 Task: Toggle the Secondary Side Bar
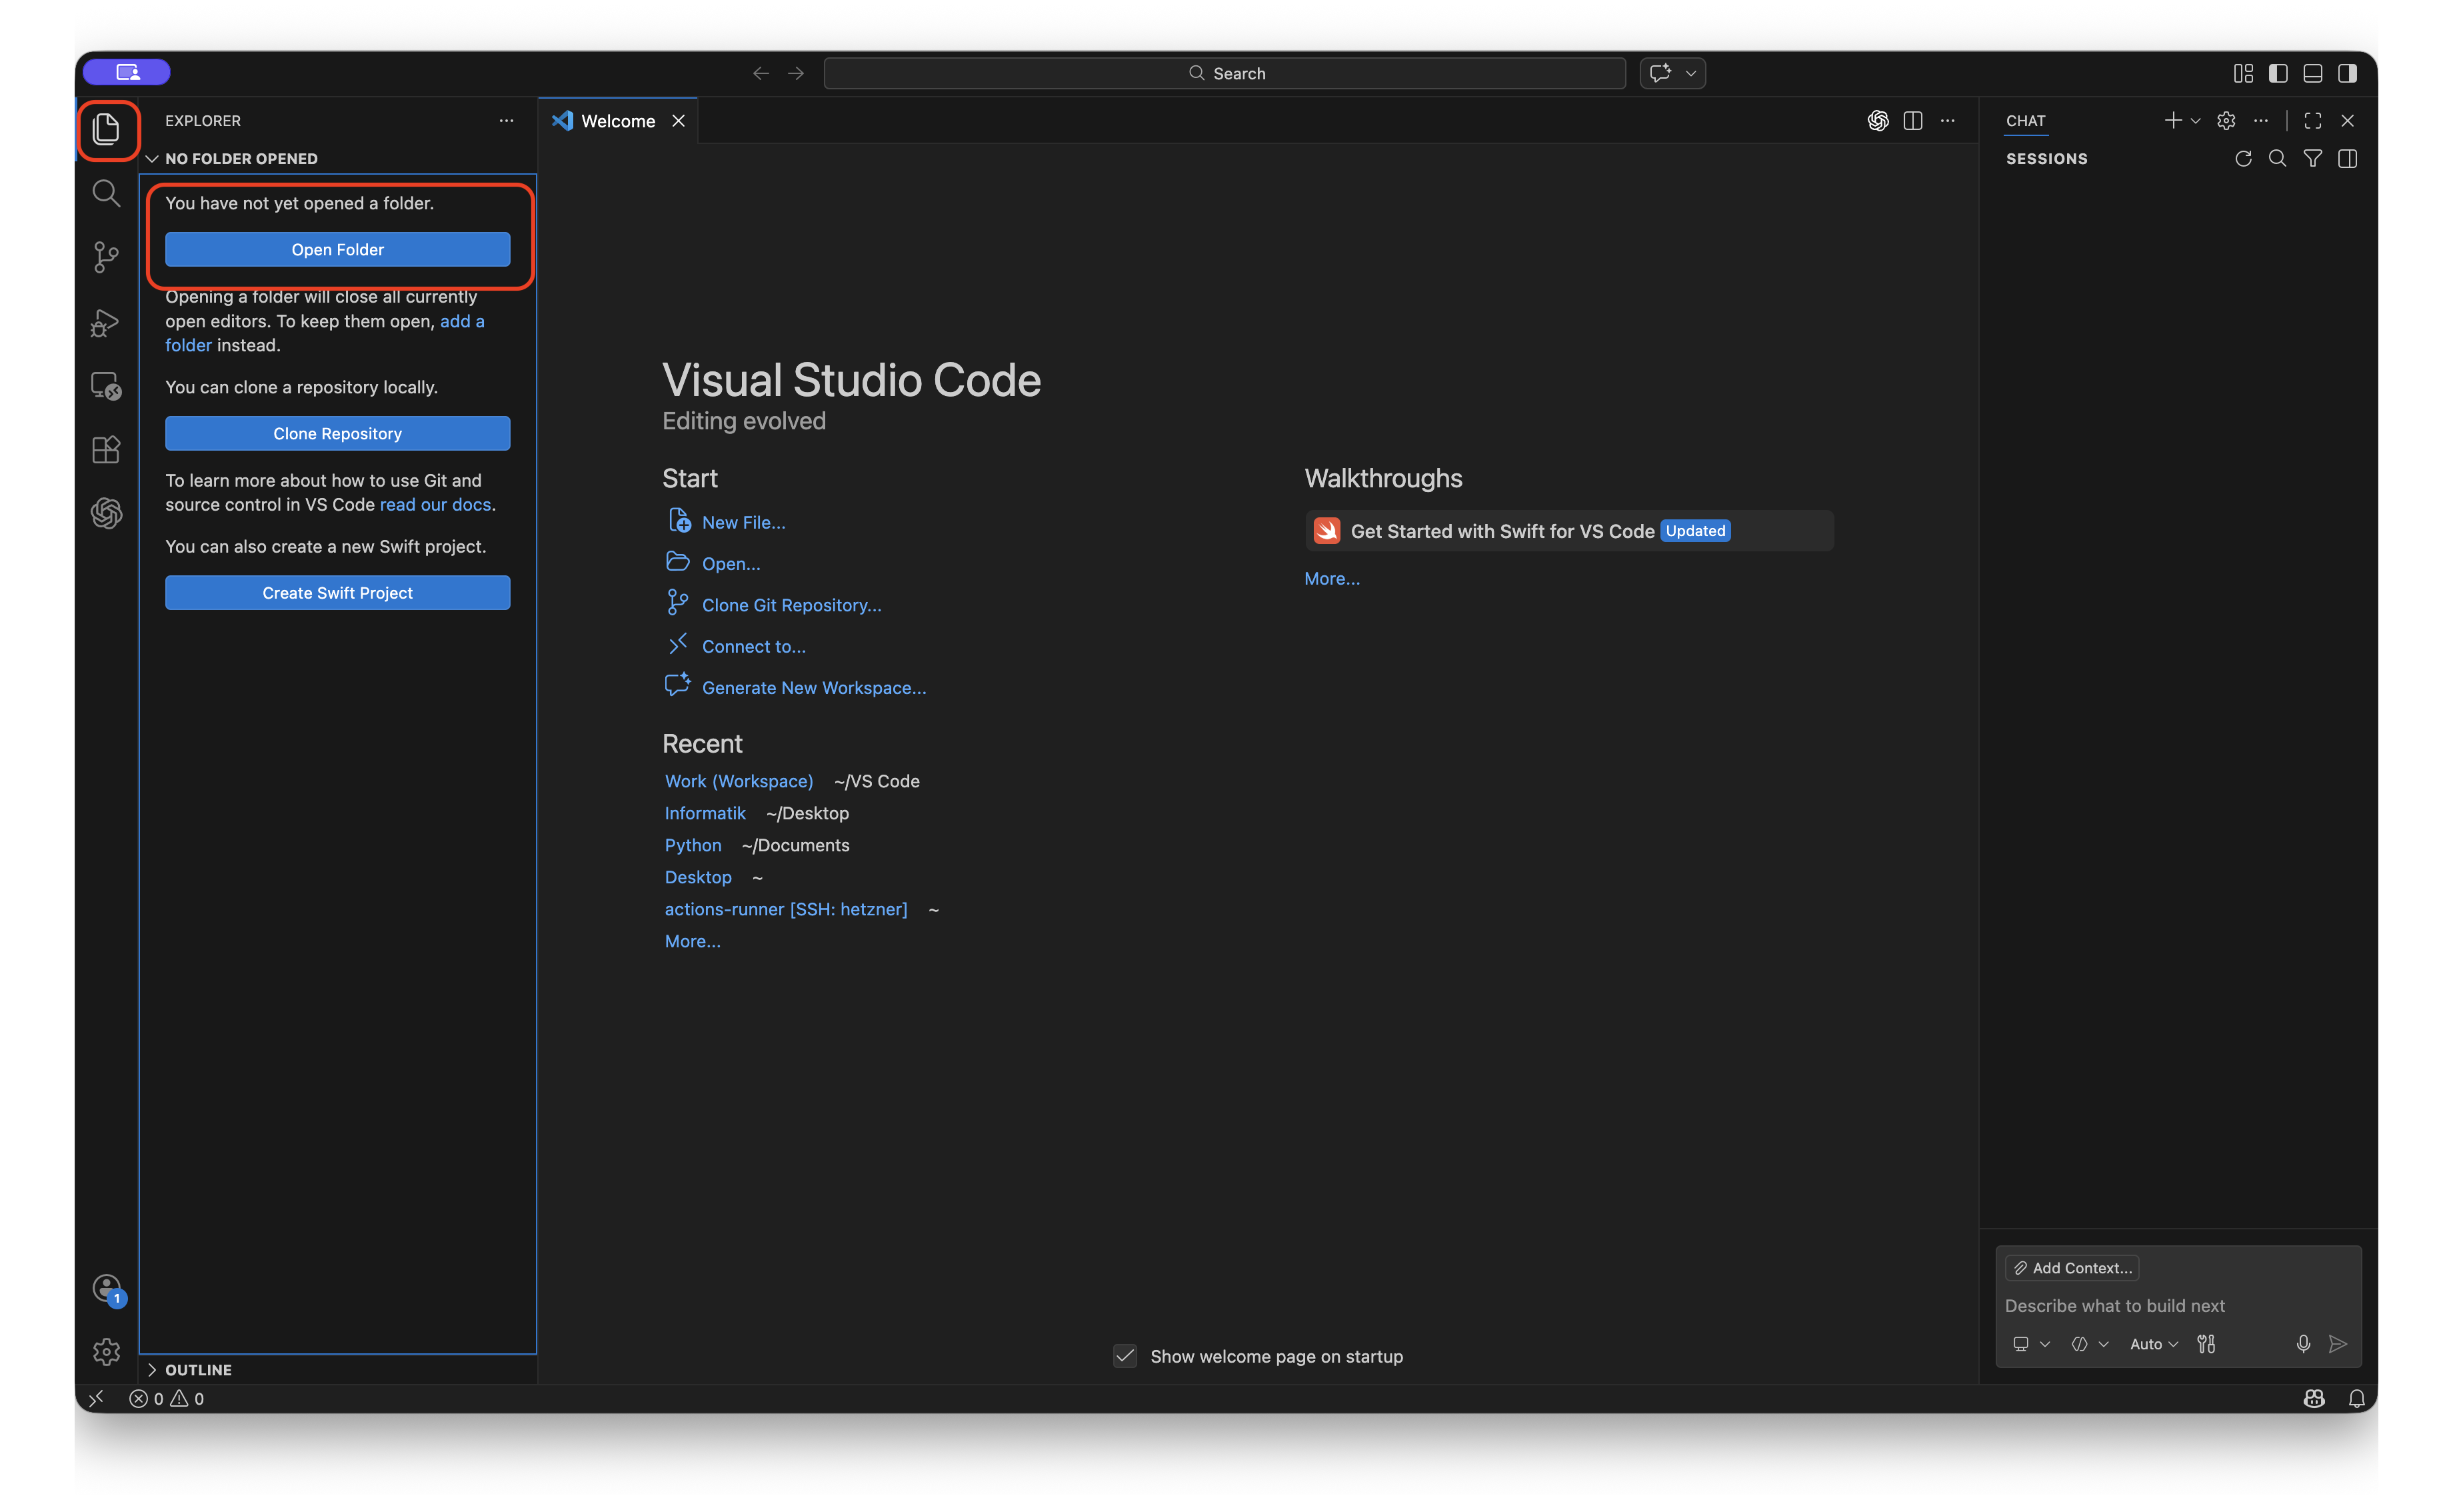pos(2348,73)
